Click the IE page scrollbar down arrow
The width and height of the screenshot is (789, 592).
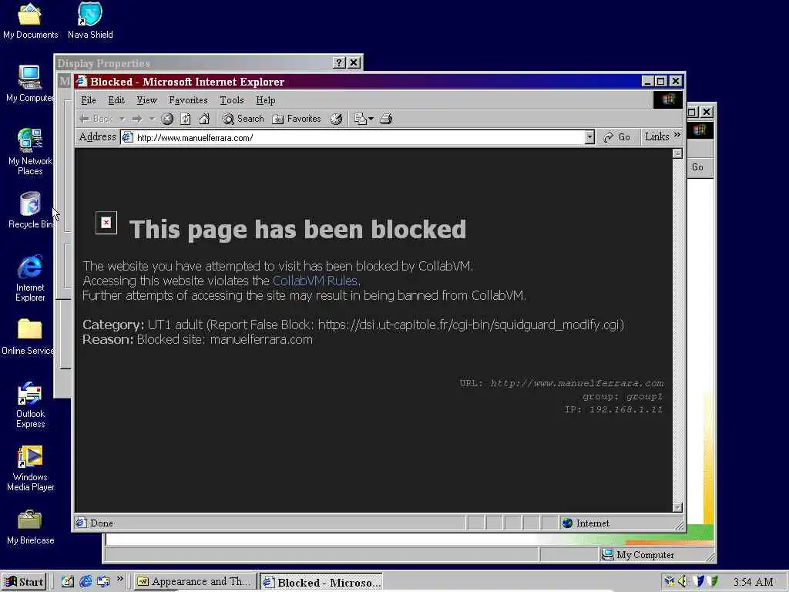point(677,507)
